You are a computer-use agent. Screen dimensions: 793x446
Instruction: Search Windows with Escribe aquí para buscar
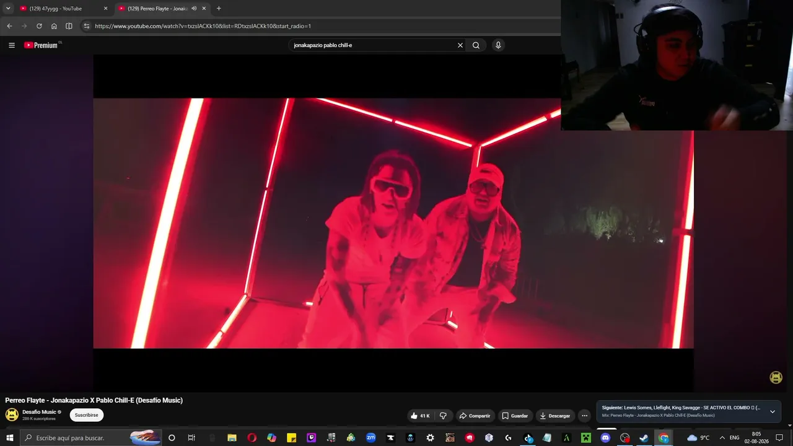pos(91,438)
